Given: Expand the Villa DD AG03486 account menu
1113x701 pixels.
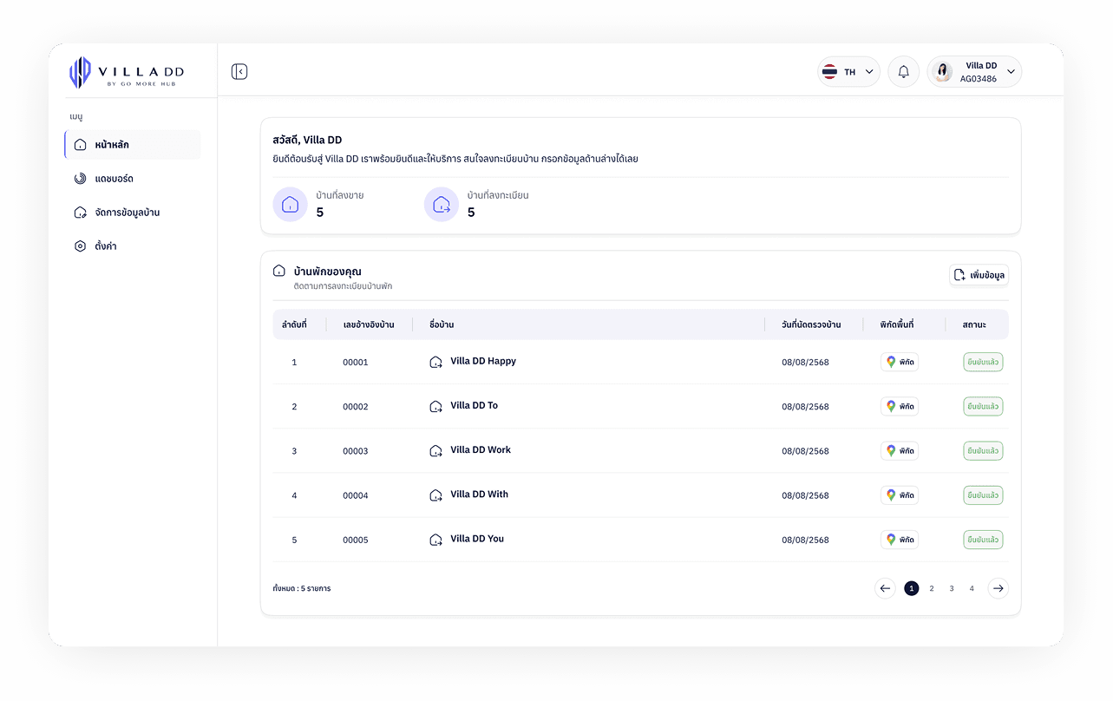Looking at the screenshot, I should 975,72.
